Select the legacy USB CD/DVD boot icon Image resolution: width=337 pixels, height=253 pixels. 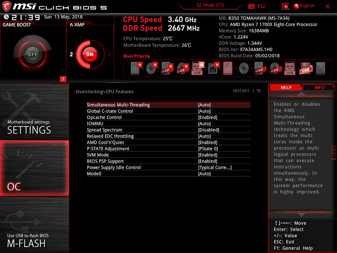tap(274, 68)
